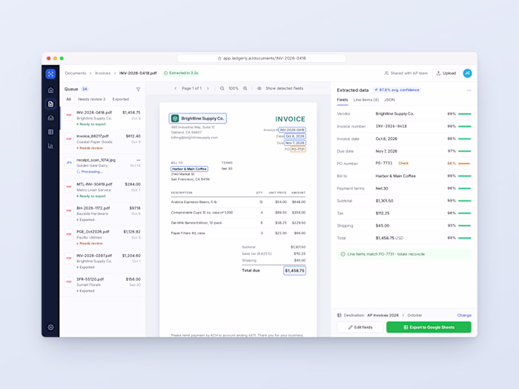Click highlighted PO-7731 field on invoice

tap(298, 149)
